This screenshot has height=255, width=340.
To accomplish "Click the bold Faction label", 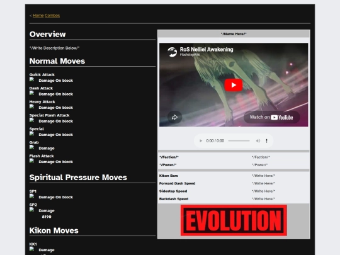I will 169,157.
